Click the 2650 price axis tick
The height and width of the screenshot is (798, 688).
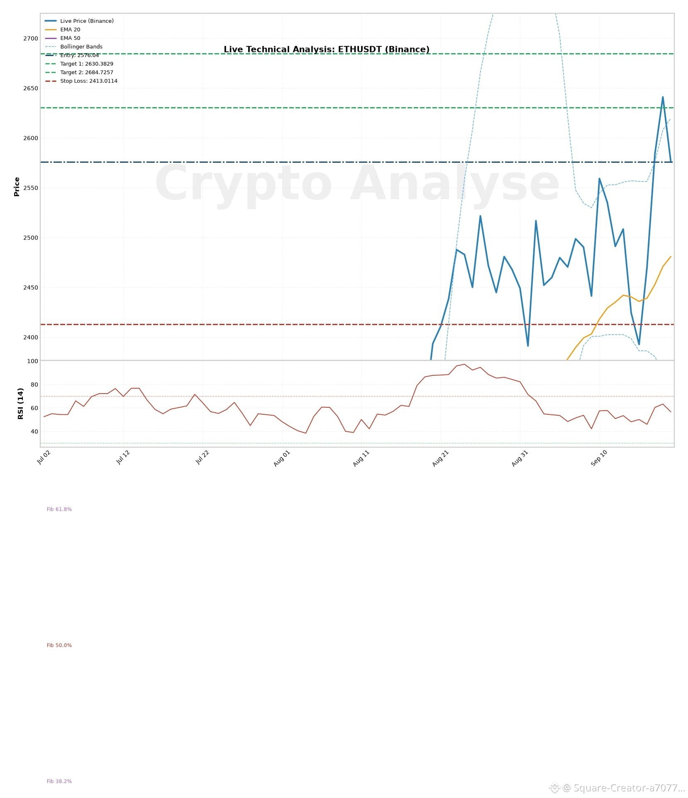31,88
